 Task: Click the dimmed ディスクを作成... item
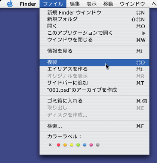(x=95, y=115)
